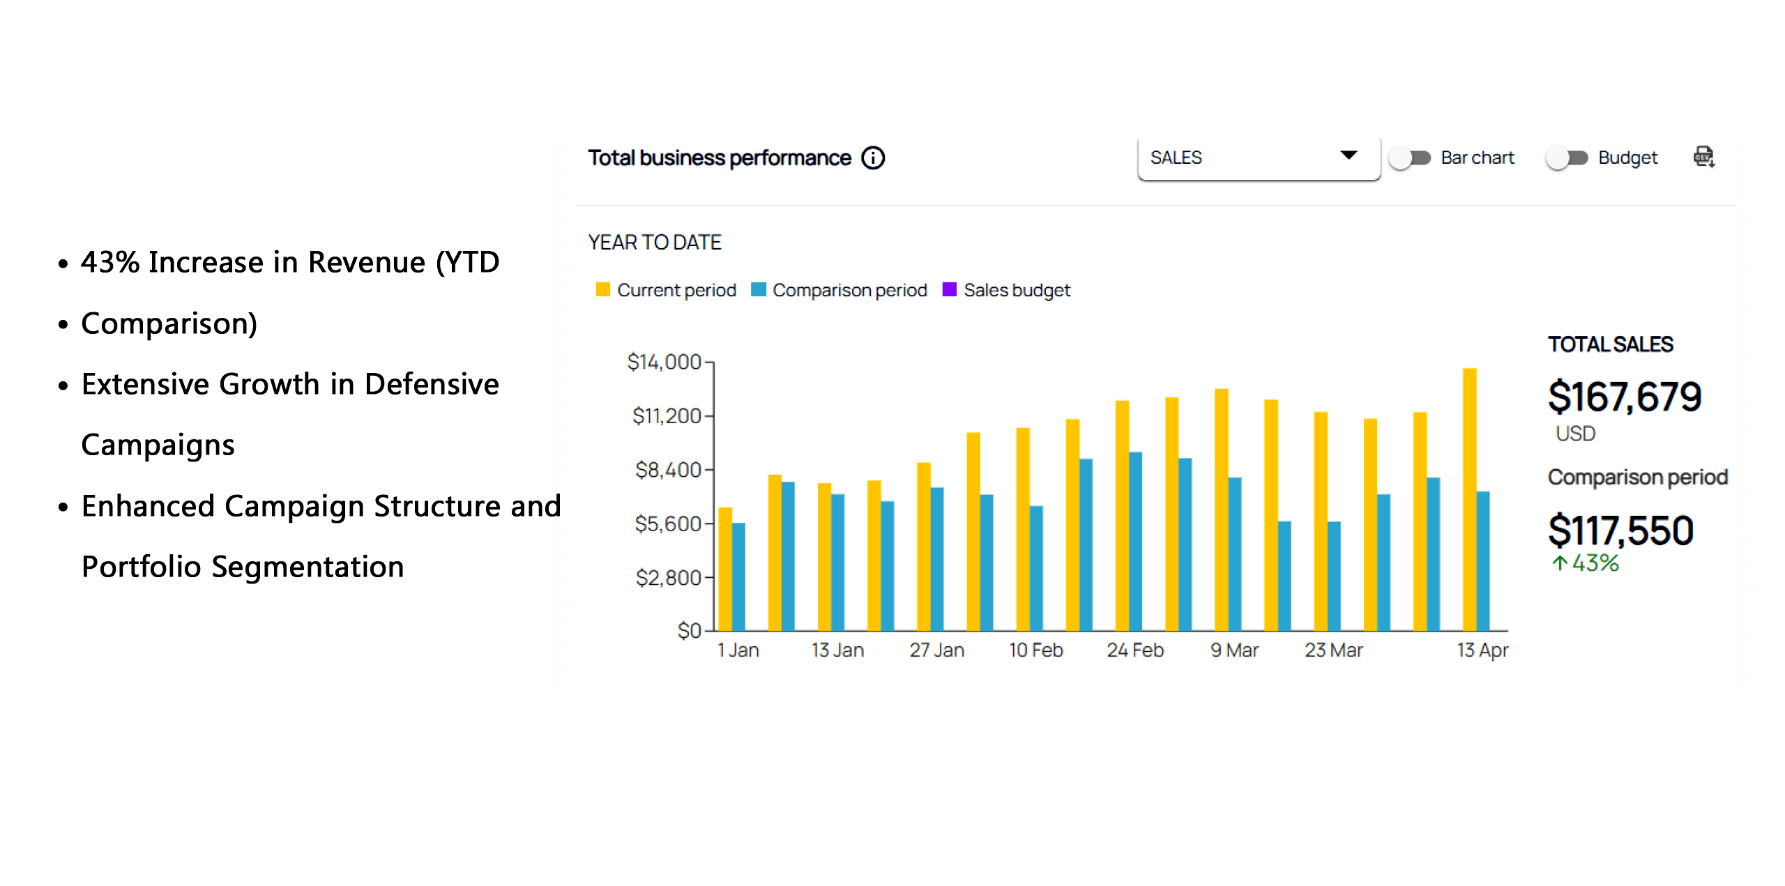This screenshot has height=886, width=1785.
Task: Enable the Budget toggle switch
Action: (x=1566, y=158)
